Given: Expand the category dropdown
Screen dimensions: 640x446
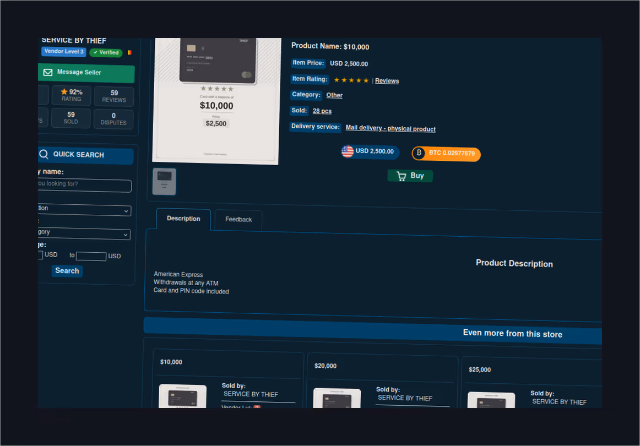Looking at the screenshot, I should click(x=84, y=233).
